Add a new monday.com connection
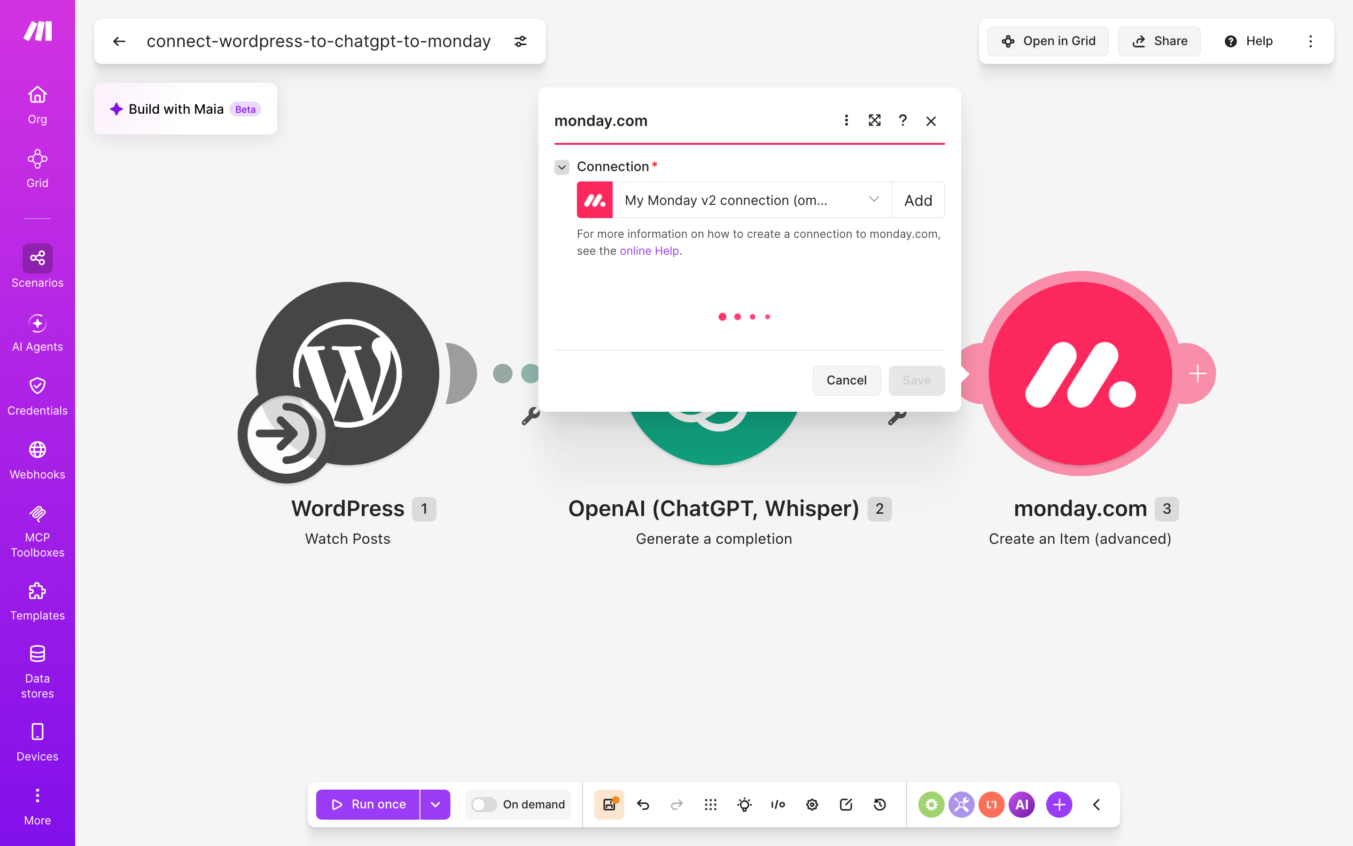1353x846 pixels. click(918, 200)
